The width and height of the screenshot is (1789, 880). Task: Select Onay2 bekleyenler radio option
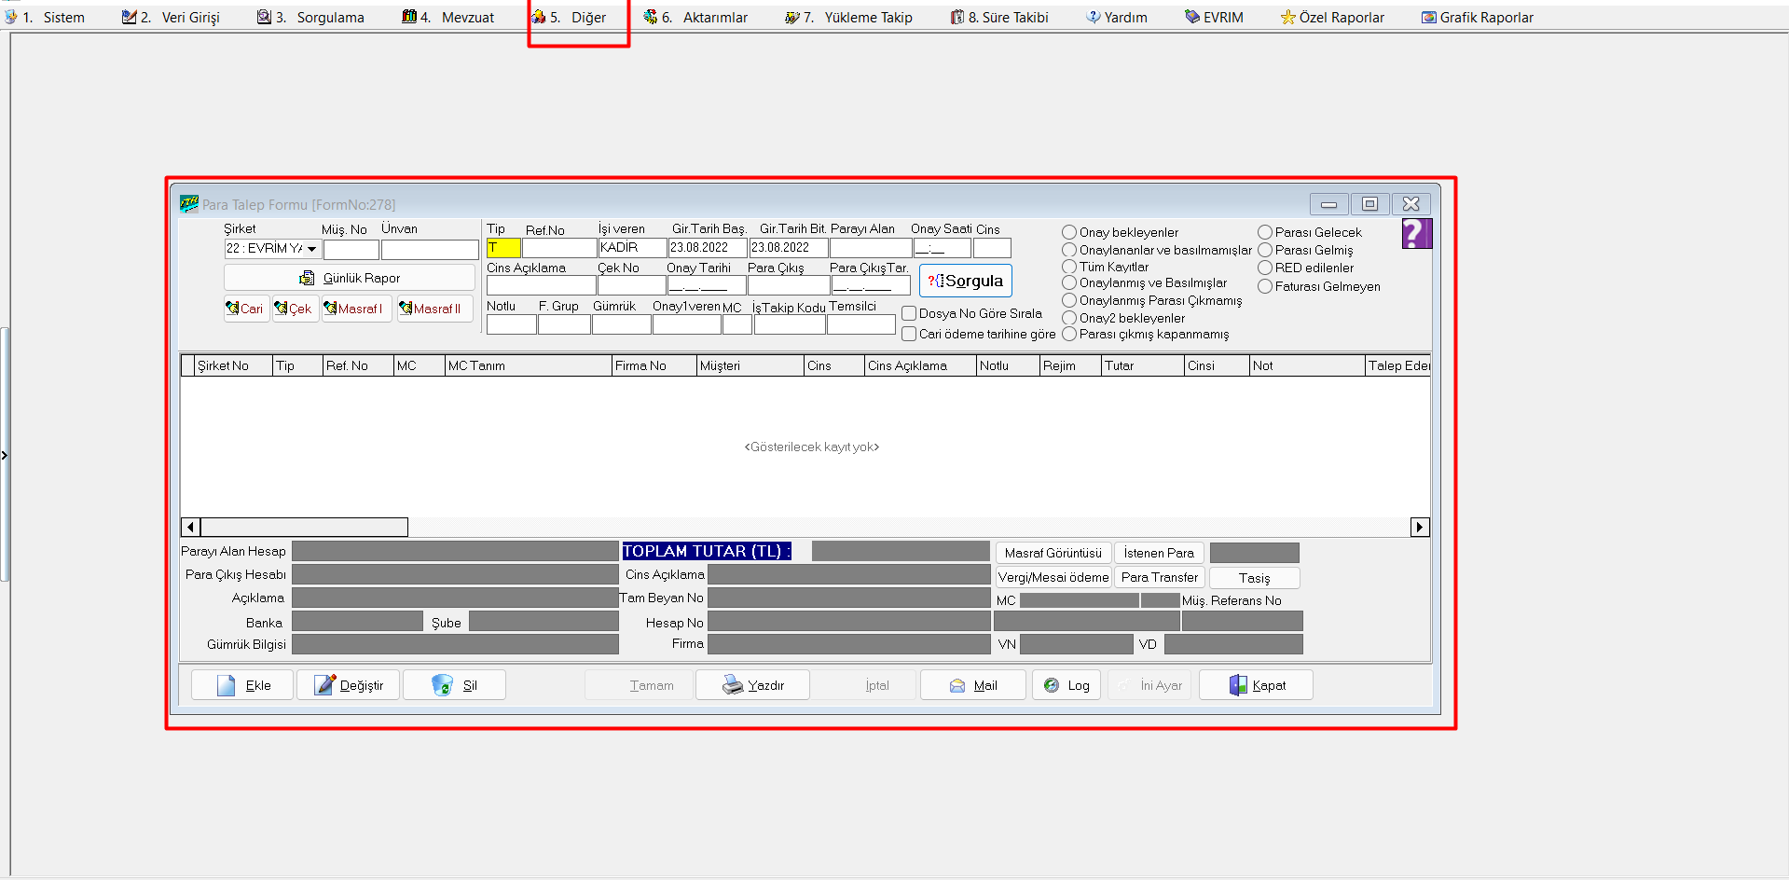coord(1069,318)
